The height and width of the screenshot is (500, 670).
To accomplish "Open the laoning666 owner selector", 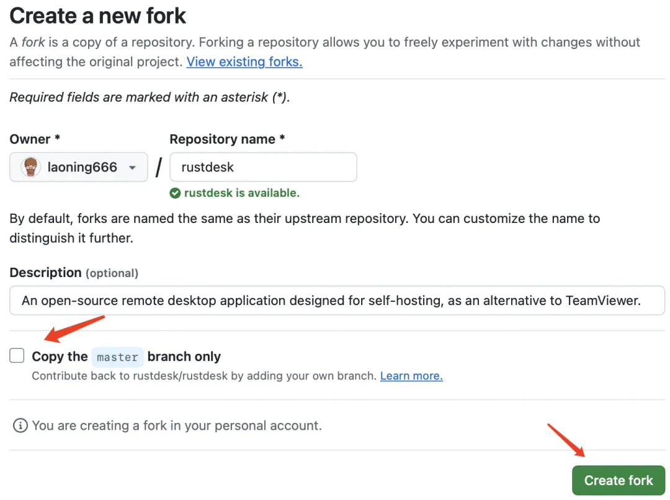I will (x=79, y=167).
